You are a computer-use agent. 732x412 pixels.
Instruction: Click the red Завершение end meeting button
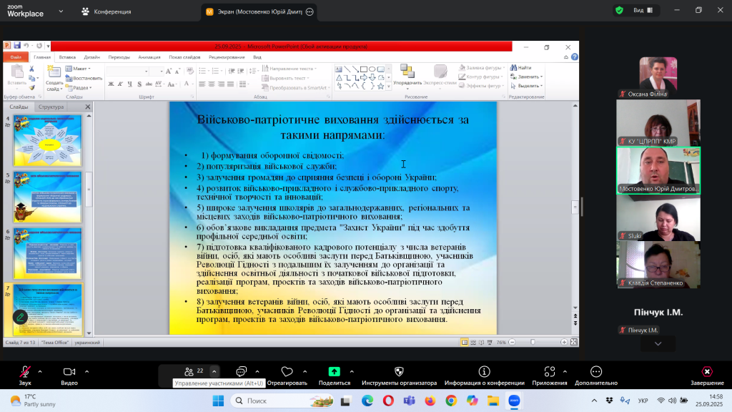(x=706, y=372)
